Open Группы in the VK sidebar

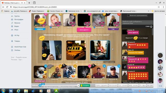tap(17, 16)
